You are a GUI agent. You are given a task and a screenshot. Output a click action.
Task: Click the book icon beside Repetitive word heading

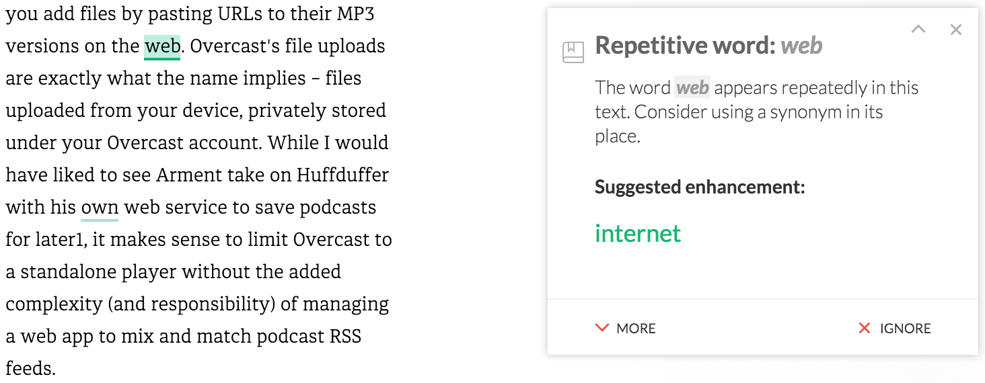573,52
